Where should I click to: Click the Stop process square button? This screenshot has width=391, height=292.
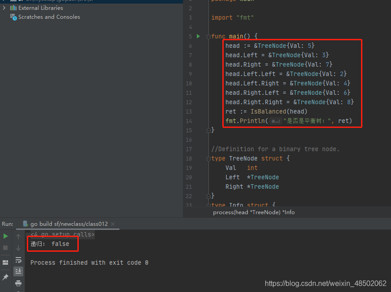(5, 248)
